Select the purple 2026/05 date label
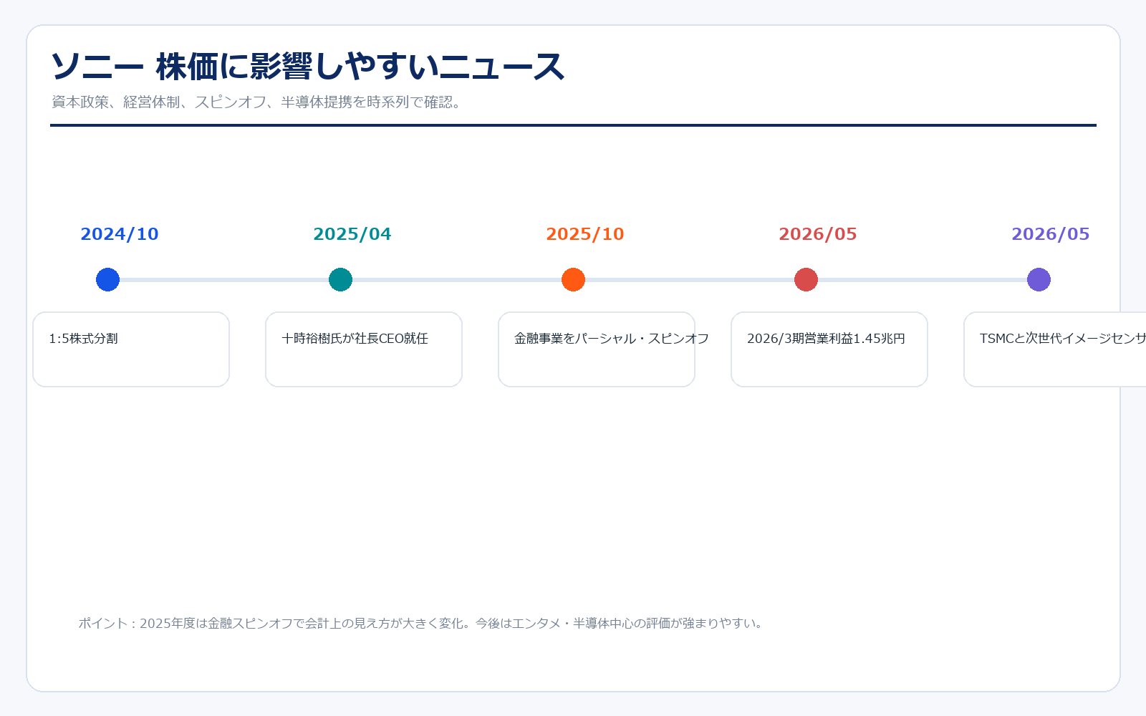 pyautogui.click(x=1051, y=234)
